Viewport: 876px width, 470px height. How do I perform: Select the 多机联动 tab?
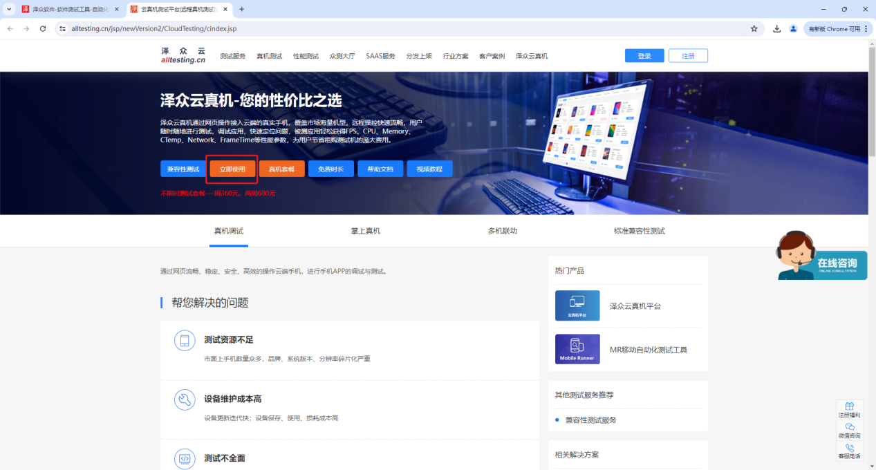(502, 231)
